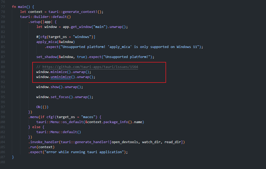
Task: Place the cursor on 'tauri::generate_context!()'
Action: (x=75, y=12)
